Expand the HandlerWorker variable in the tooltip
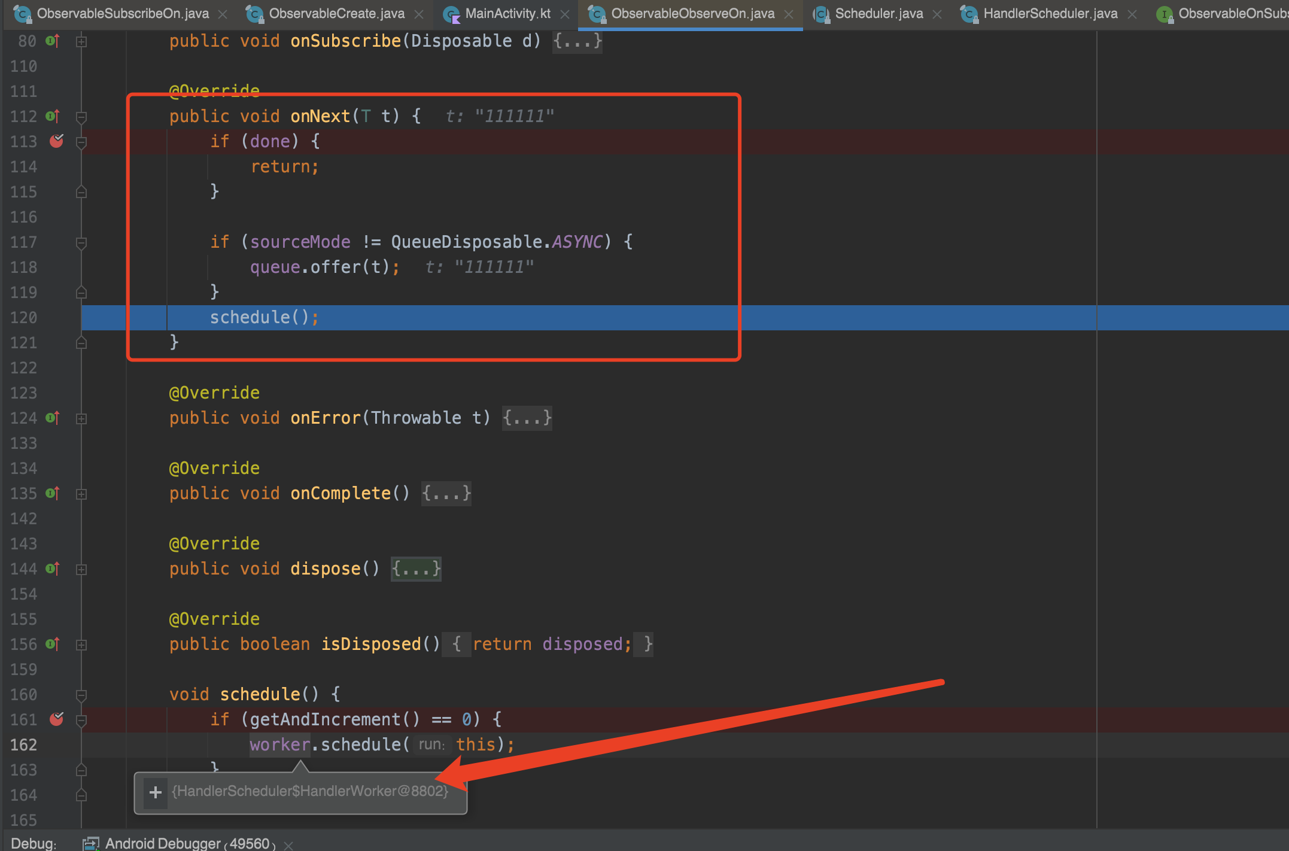Image resolution: width=1289 pixels, height=851 pixels. point(154,792)
